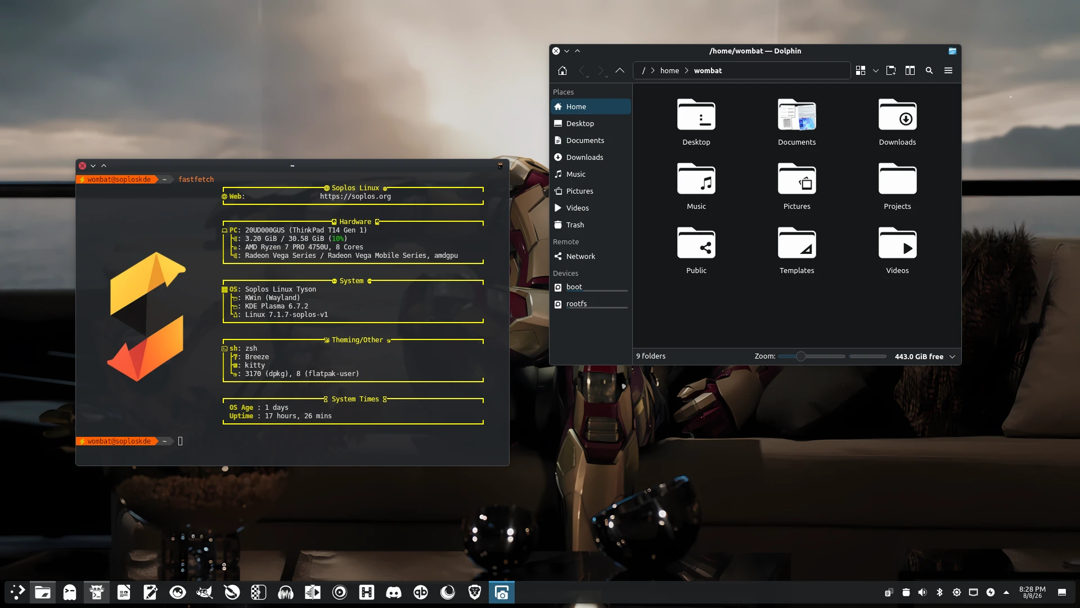
Task: Click 'wombat' in Dolphin breadcrumb path
Action: (708, 70)
